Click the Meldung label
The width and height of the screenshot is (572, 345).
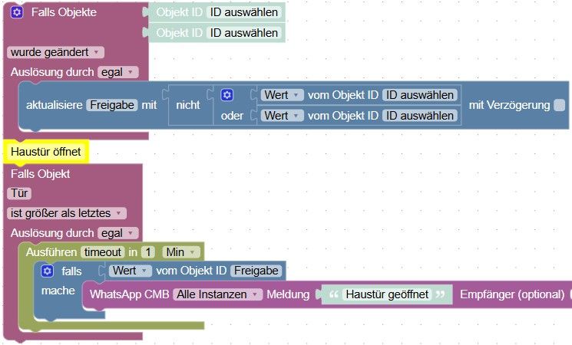pos(288,294)
